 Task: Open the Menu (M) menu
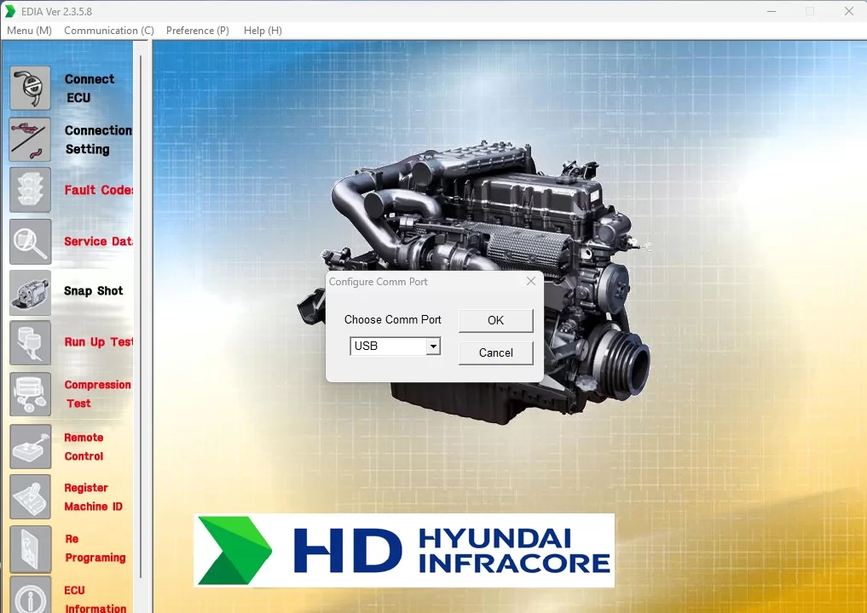[x=29, y=31]
